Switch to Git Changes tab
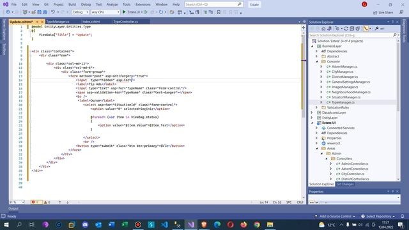This screenshot has height=230, width=409. pyautogui.click(x=345, y=184)
